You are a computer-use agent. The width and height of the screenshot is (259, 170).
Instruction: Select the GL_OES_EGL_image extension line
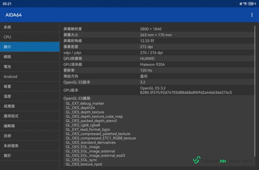83,147
